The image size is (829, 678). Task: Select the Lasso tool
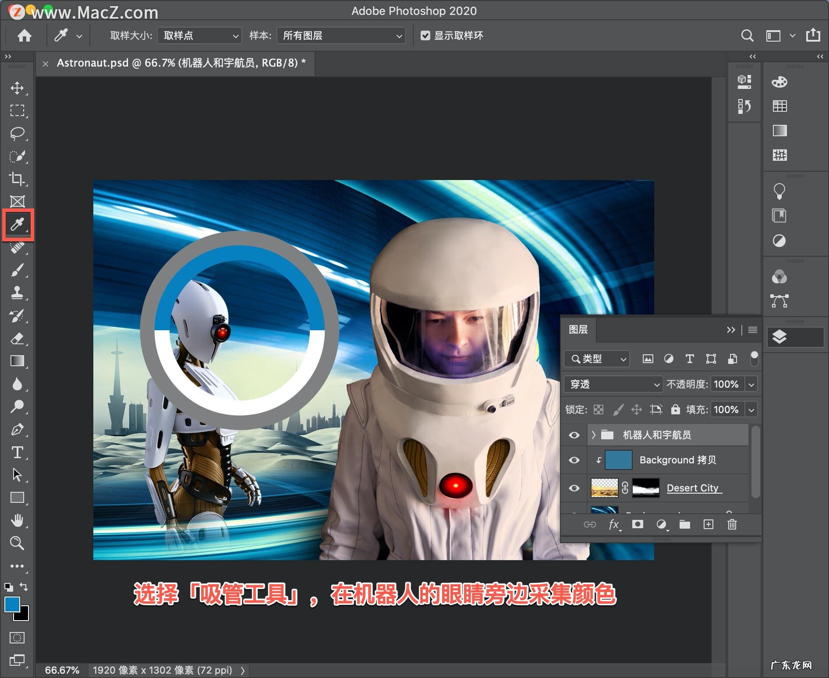[x=17, y=133]
